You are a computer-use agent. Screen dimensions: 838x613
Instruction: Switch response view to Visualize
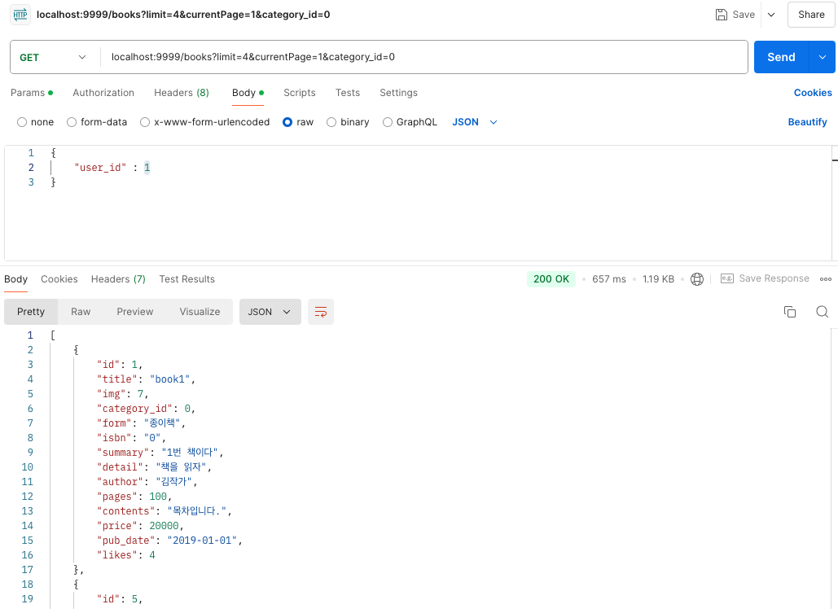[200, 312]
